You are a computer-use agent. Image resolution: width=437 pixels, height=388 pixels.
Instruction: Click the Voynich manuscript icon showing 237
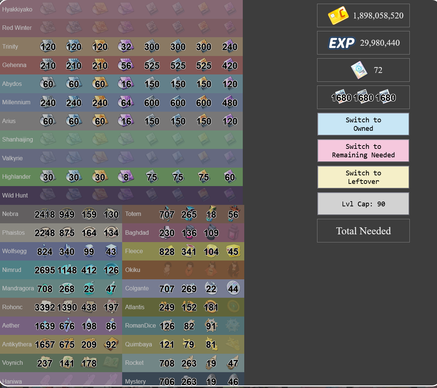45,363
